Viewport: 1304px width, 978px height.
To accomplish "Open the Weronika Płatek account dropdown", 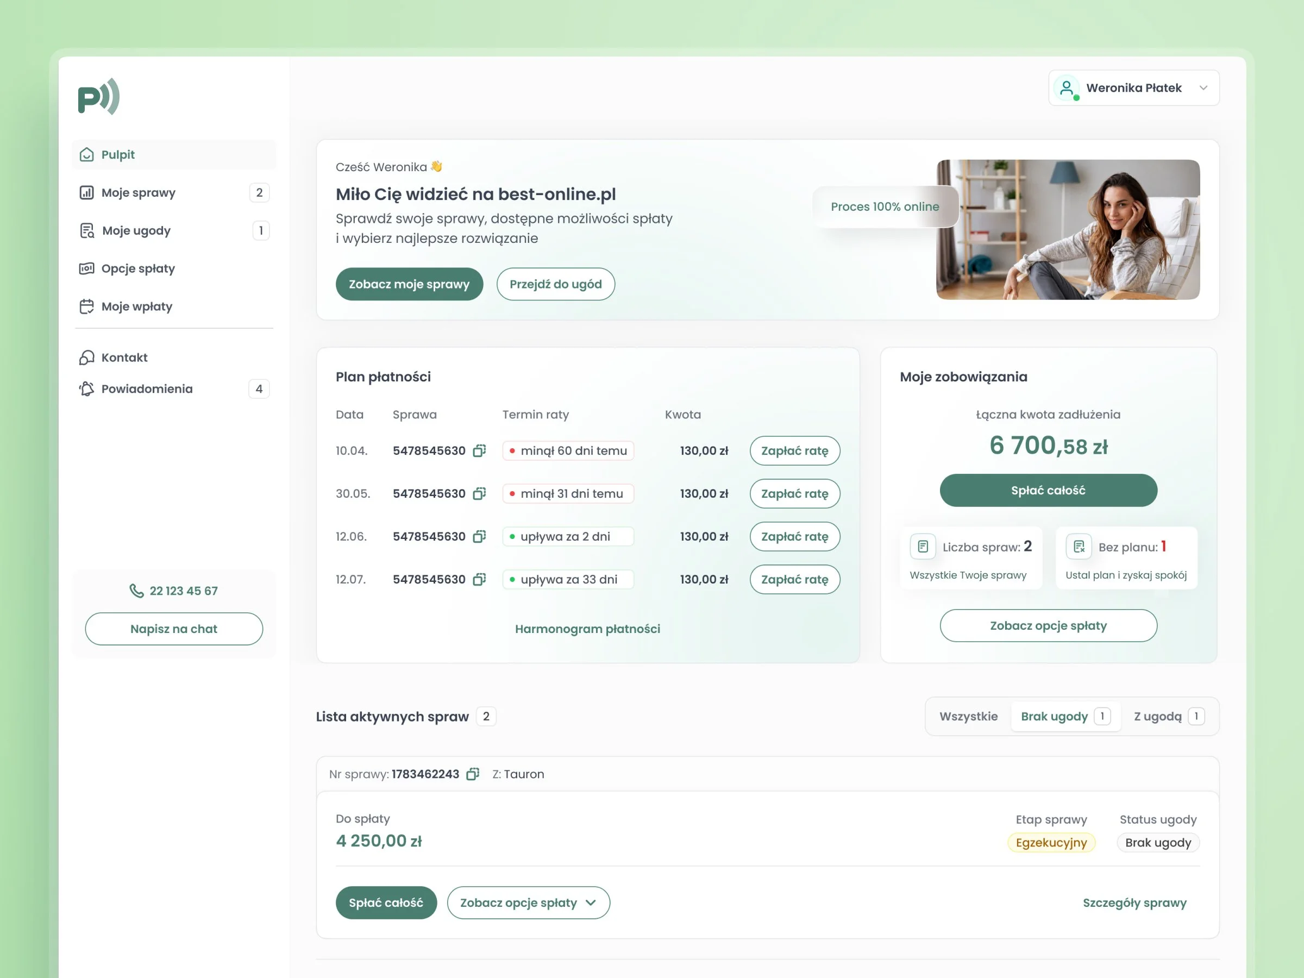I will coord(1133,88).
